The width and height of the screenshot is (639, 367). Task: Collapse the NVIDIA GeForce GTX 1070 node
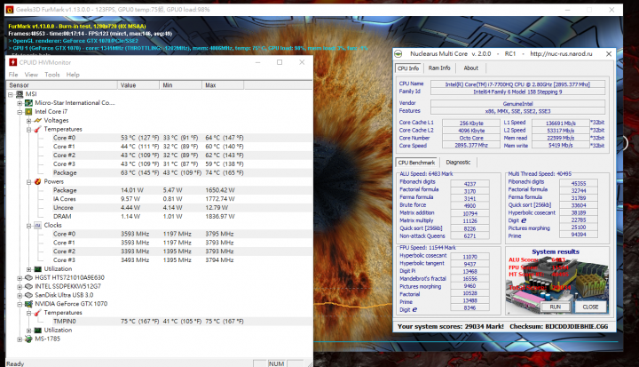20,304
